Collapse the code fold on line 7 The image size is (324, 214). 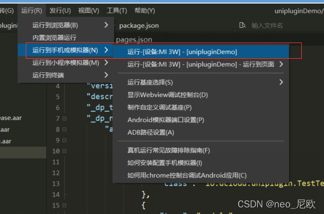[65, 118]
